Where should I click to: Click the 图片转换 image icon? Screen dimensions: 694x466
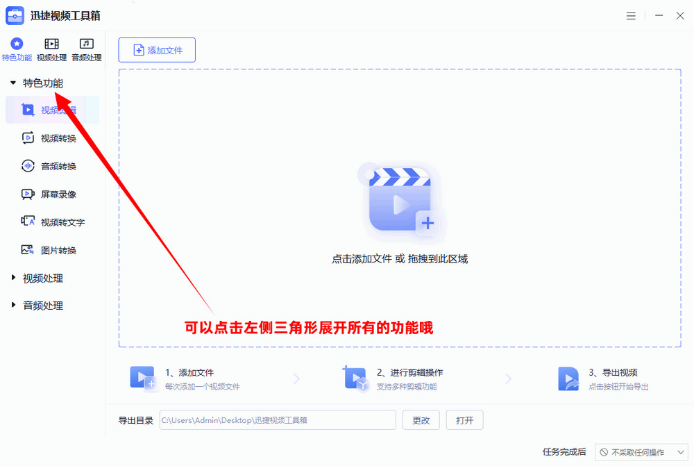click(x=28, y=250)
